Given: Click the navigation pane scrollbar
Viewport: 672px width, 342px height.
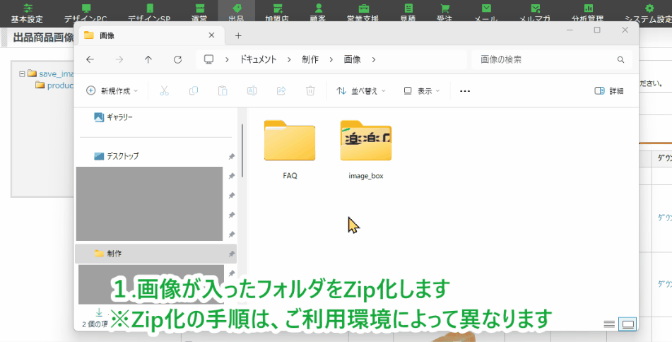Looking at the screenshot, I should coord(242,150).
